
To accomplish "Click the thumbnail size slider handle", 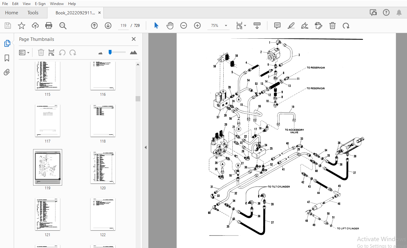I will click(110, 52).
